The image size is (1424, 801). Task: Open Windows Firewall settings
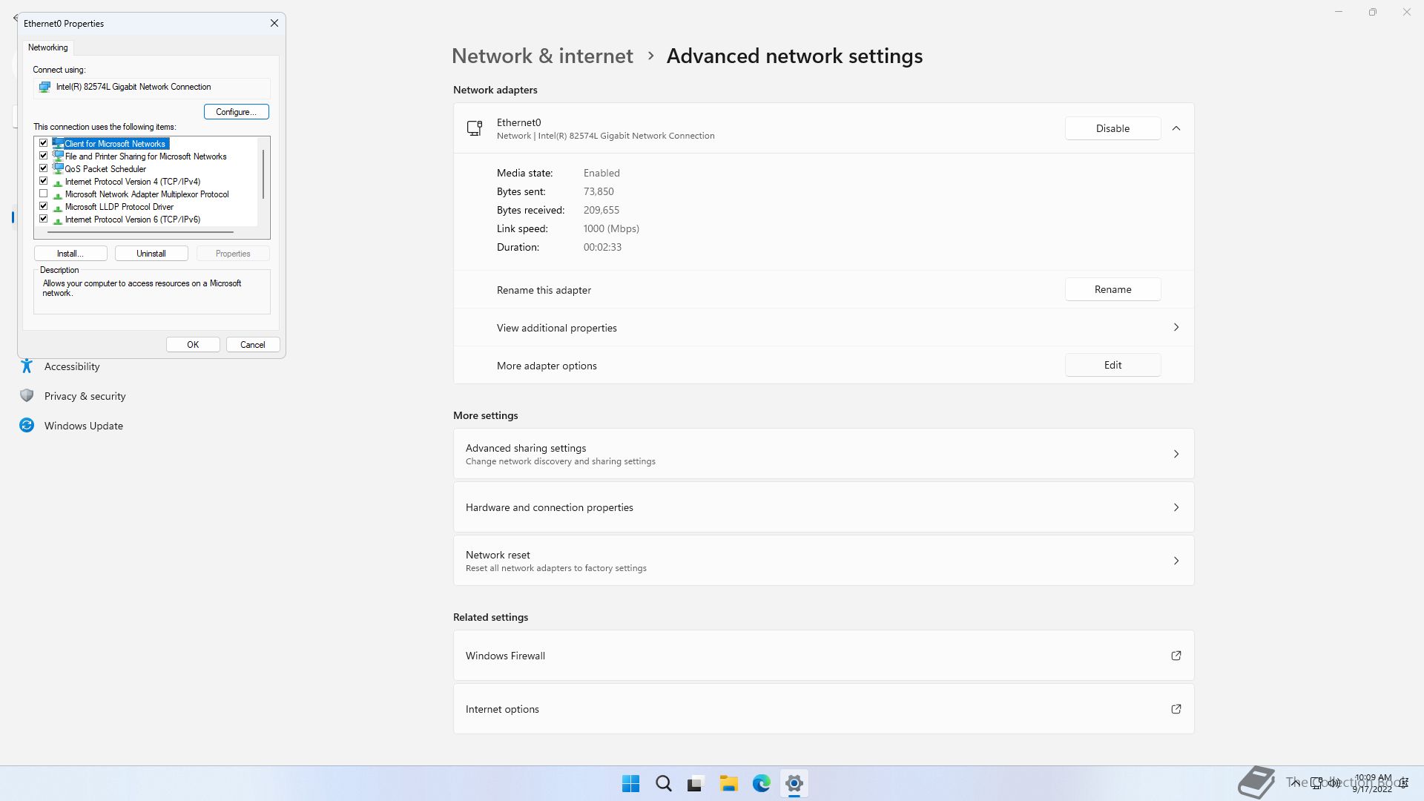click(x=823, y=656)
